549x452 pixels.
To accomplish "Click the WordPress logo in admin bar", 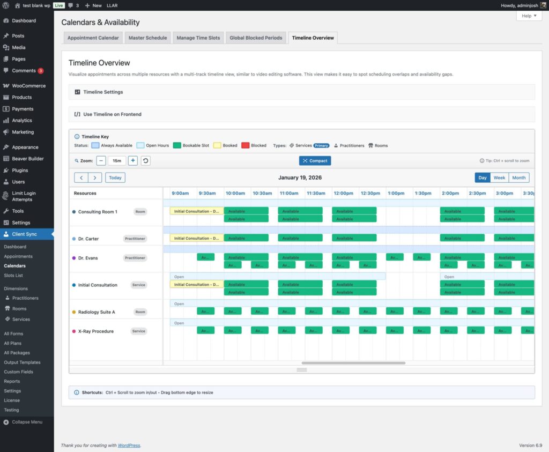I will pos(5,5).
